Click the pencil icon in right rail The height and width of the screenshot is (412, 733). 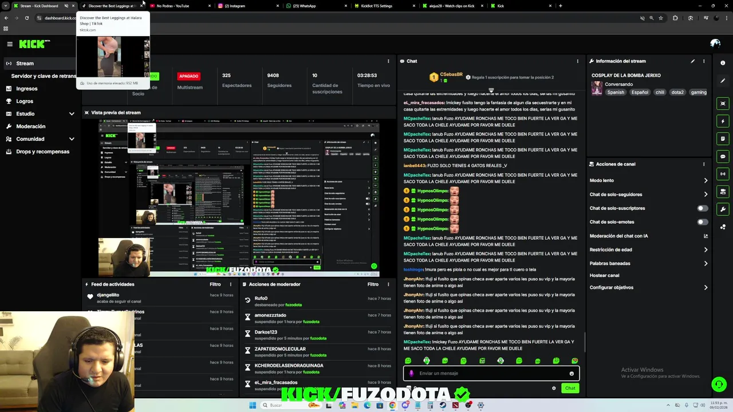pyautogui.click(x=723, y=81)
